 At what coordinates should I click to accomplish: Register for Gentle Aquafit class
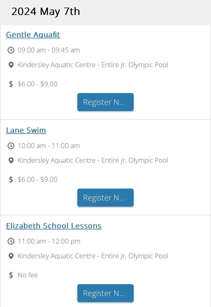(105, 102)
